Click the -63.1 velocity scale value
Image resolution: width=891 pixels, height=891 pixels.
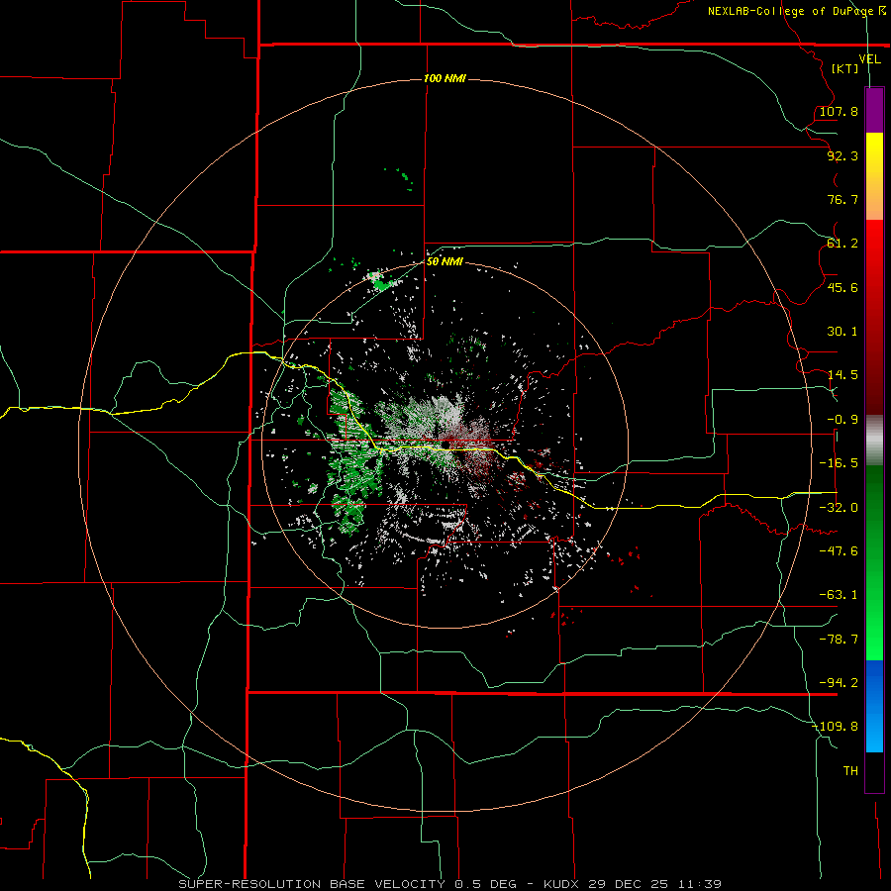coord(839,595)
